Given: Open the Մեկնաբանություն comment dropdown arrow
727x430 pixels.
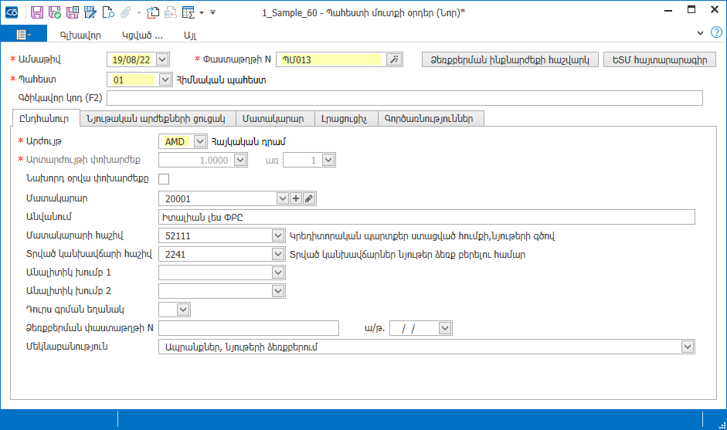Looking at the screenshot, I should coord(688,347).
